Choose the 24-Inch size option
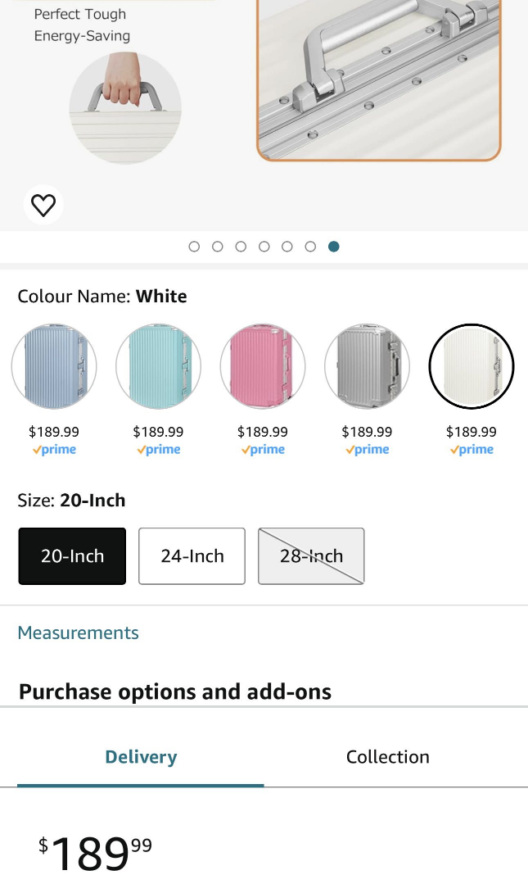Image resolution: width=528 pixels, height=884 pixels. tap(192, 556)
